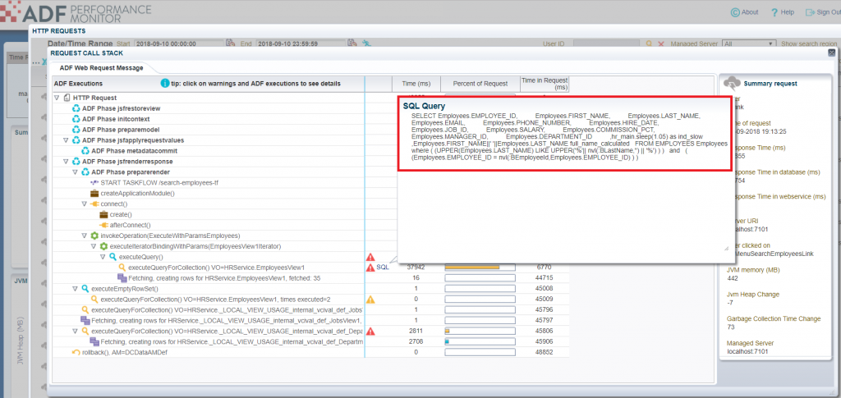Click percent bar for the 37942 ms query row
This screenshot has width=841, height=398.
pos(480,268)
